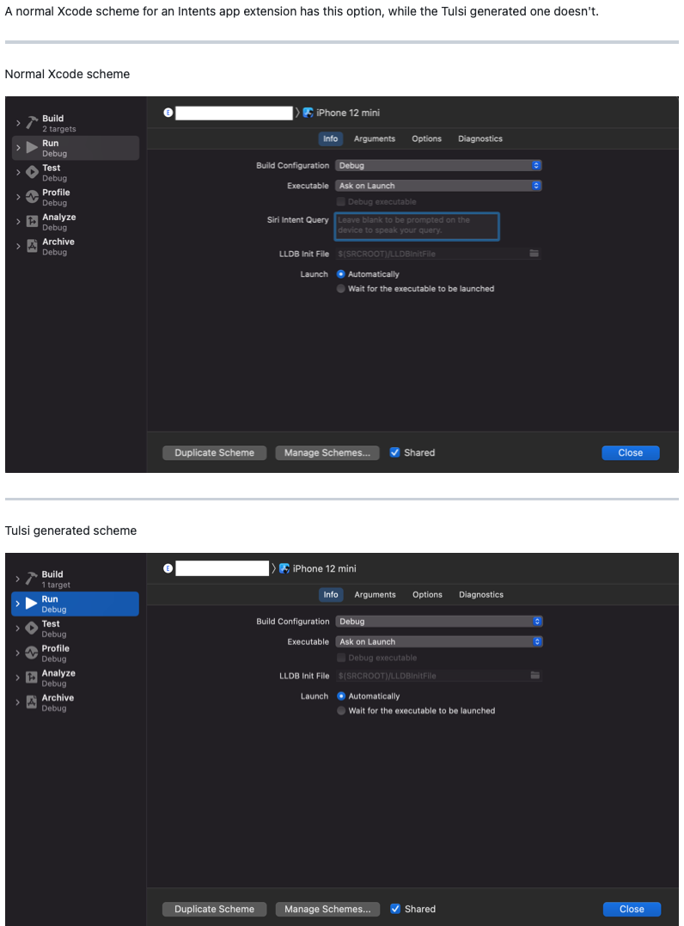Click into Siri Intent Query text field
This screenshot has width=684, height=926.
click(417, 226)
